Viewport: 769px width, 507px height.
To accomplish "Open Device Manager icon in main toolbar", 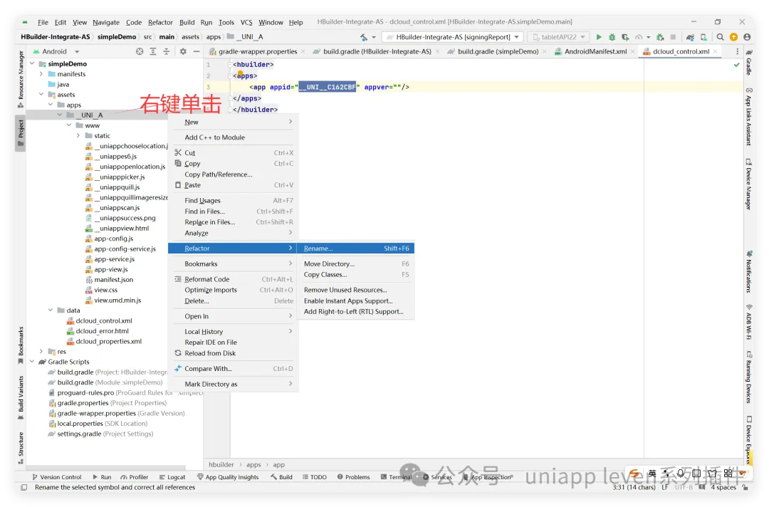I will point(703,37).
